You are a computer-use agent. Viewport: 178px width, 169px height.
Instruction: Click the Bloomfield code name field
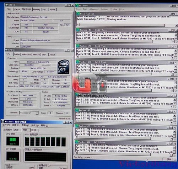[x=29, y=65]
